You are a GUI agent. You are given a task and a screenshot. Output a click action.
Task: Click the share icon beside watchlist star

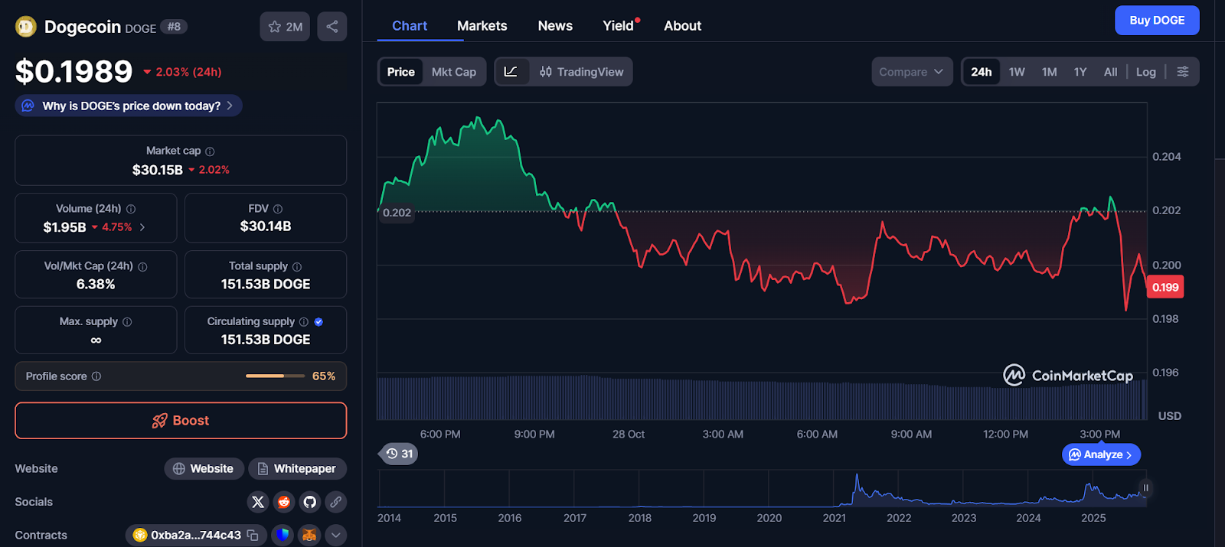[x=332, y=27]
